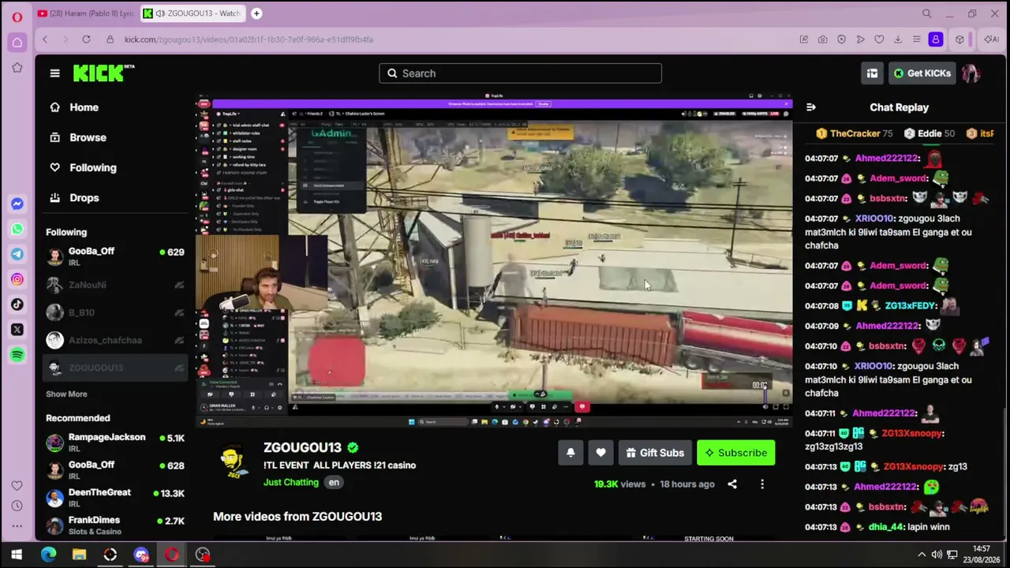Open Opera sidebar three-dot setup menu
Image resolution: width=1010 pixels, height=568 pixels.
pyautogui.click(x=17, y=526)
